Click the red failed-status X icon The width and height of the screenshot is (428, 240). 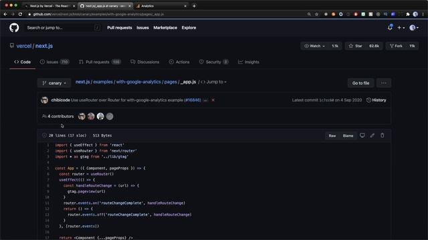pyautogui.click(x=213, y=100)
